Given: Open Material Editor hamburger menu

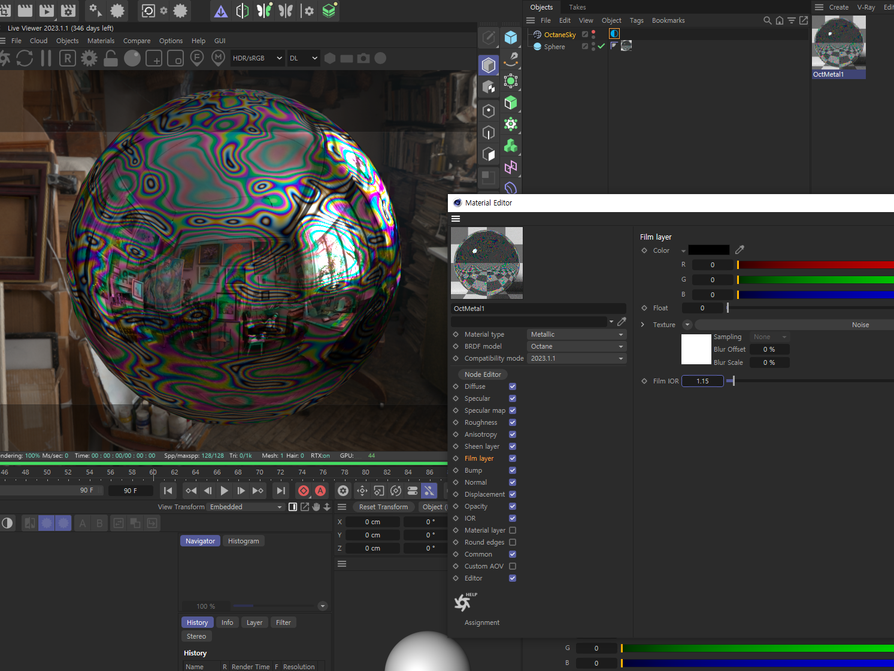Looking at the screenshot, I should tap(456, 219).
